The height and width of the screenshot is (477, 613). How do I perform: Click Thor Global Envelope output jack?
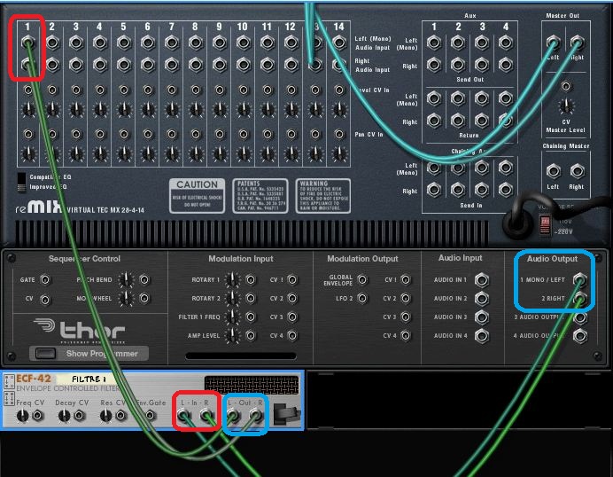coord(362,280)
